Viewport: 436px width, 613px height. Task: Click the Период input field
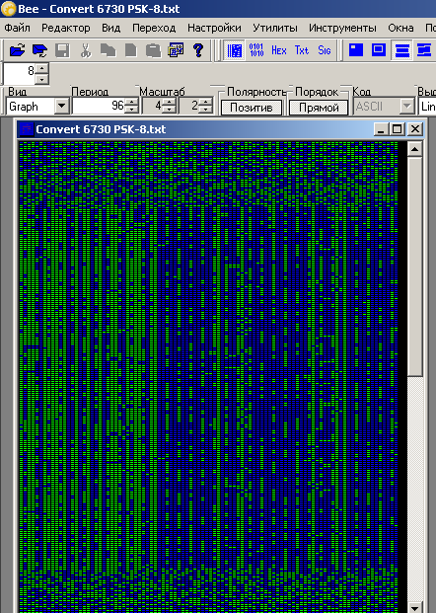(x=99, y=106)
